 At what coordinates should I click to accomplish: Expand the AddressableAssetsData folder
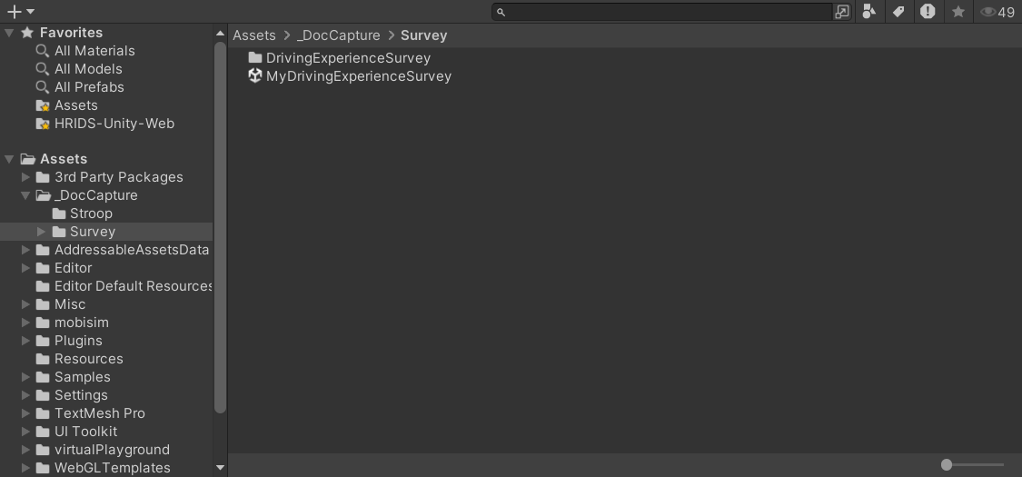pyautogui.click(x=25, y=250)
